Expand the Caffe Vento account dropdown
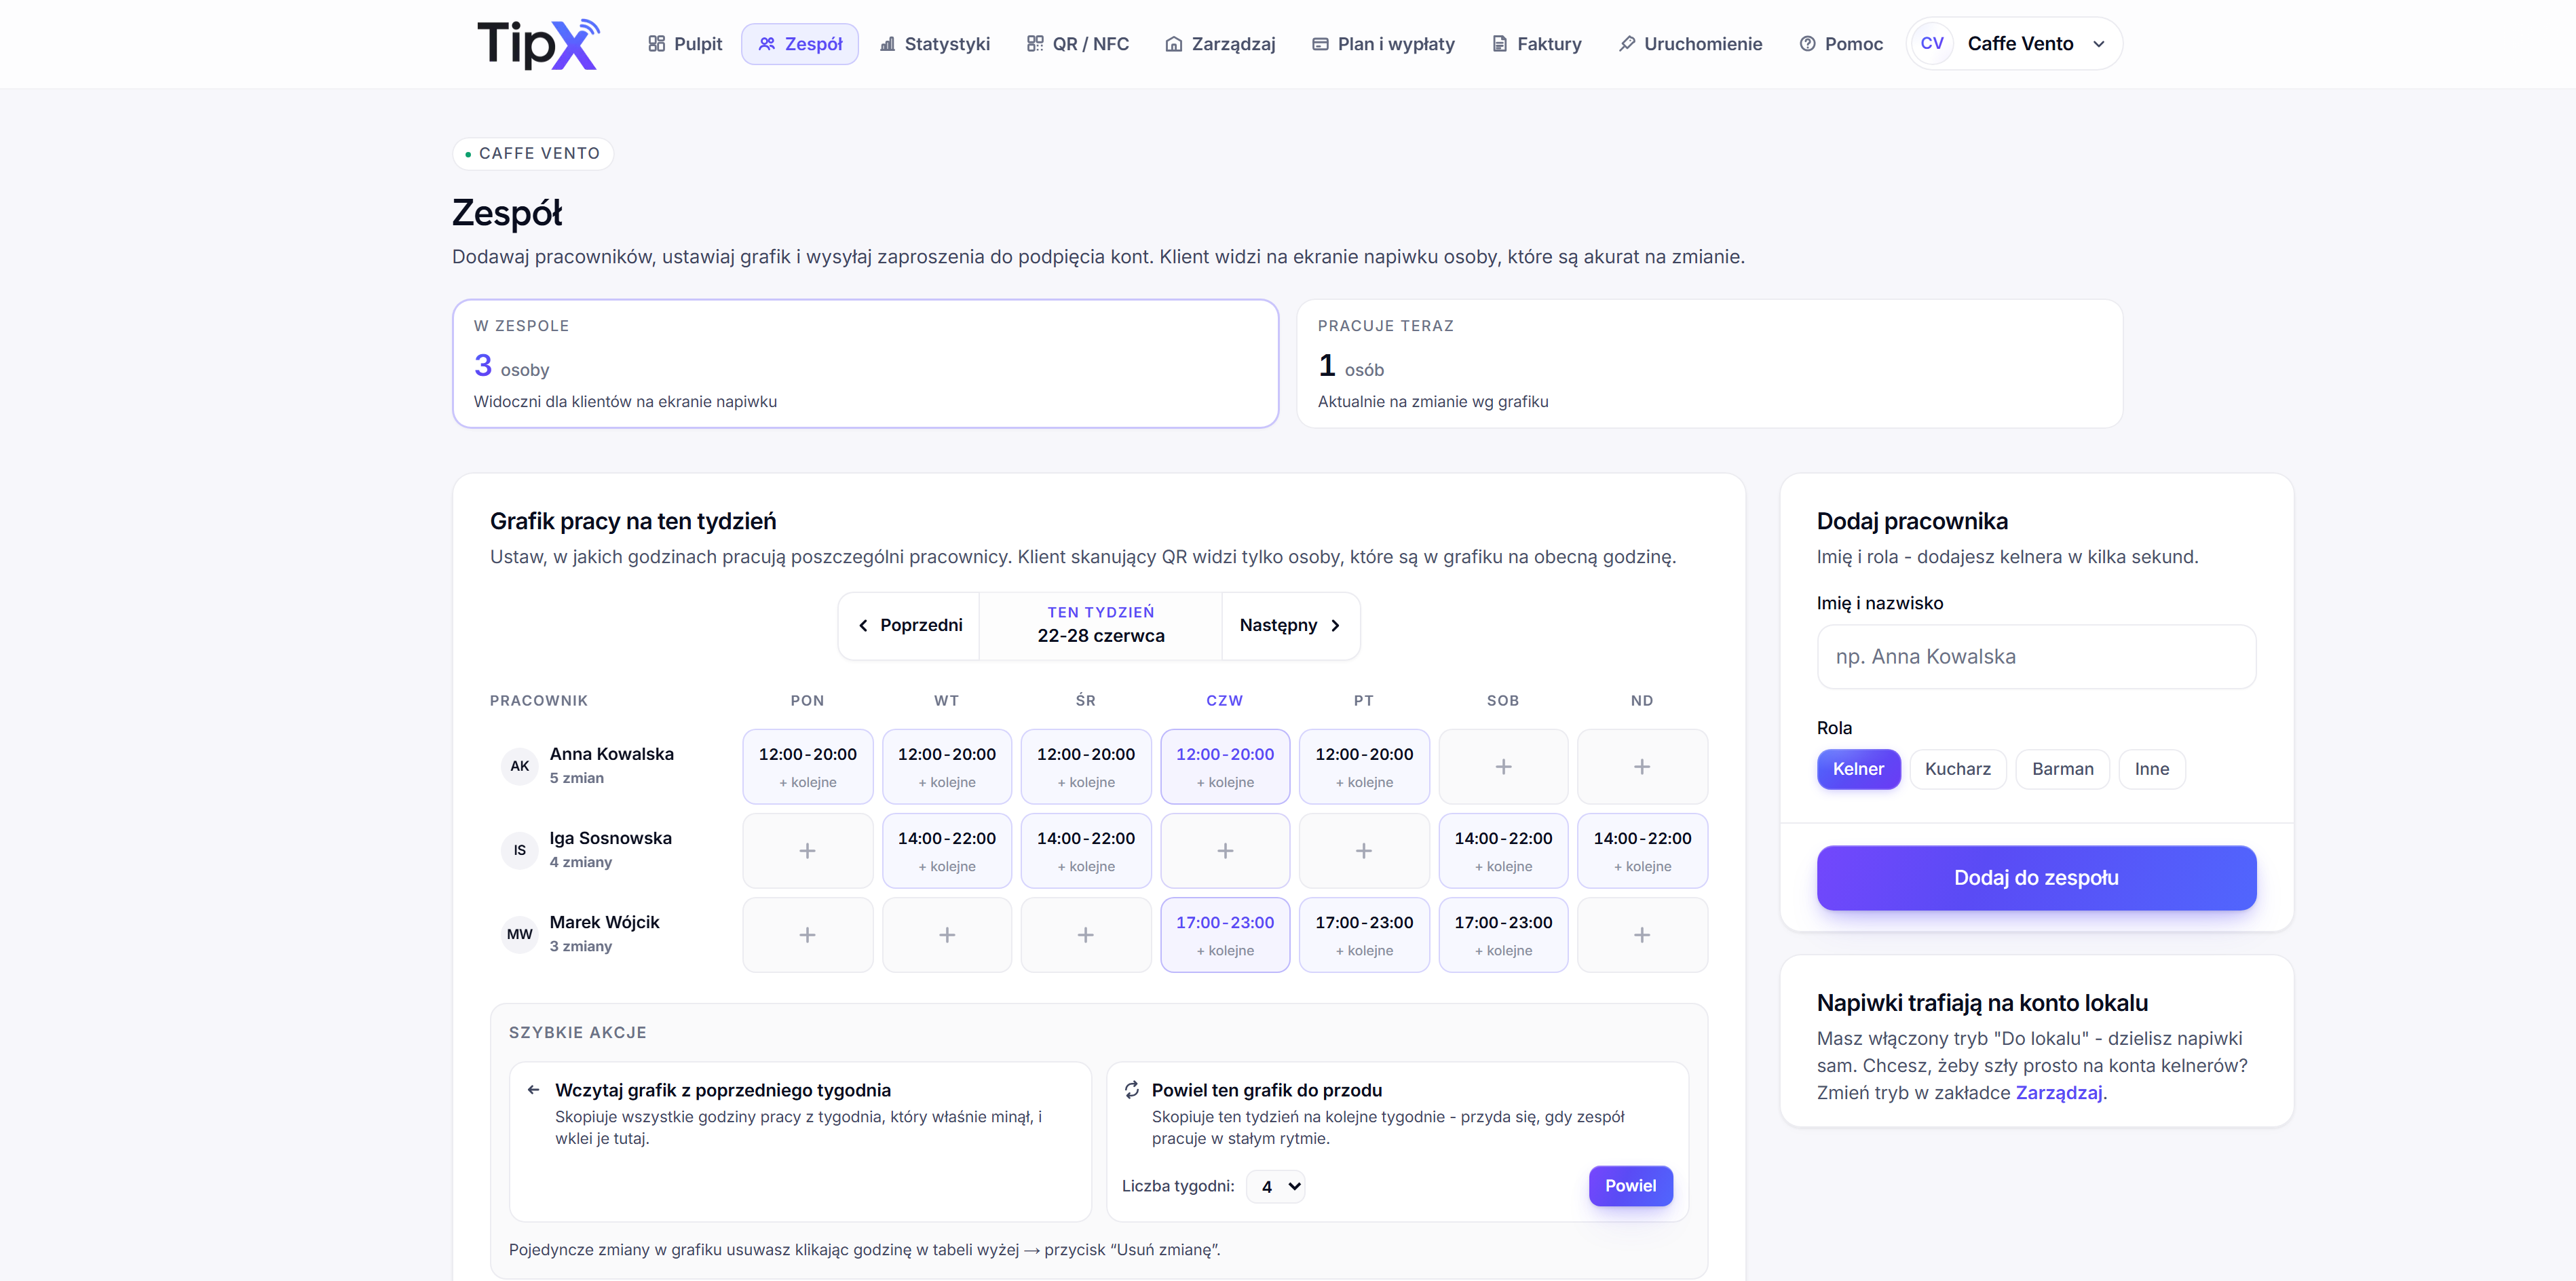This screenshot has width=2576, height=1281. 2014,44
